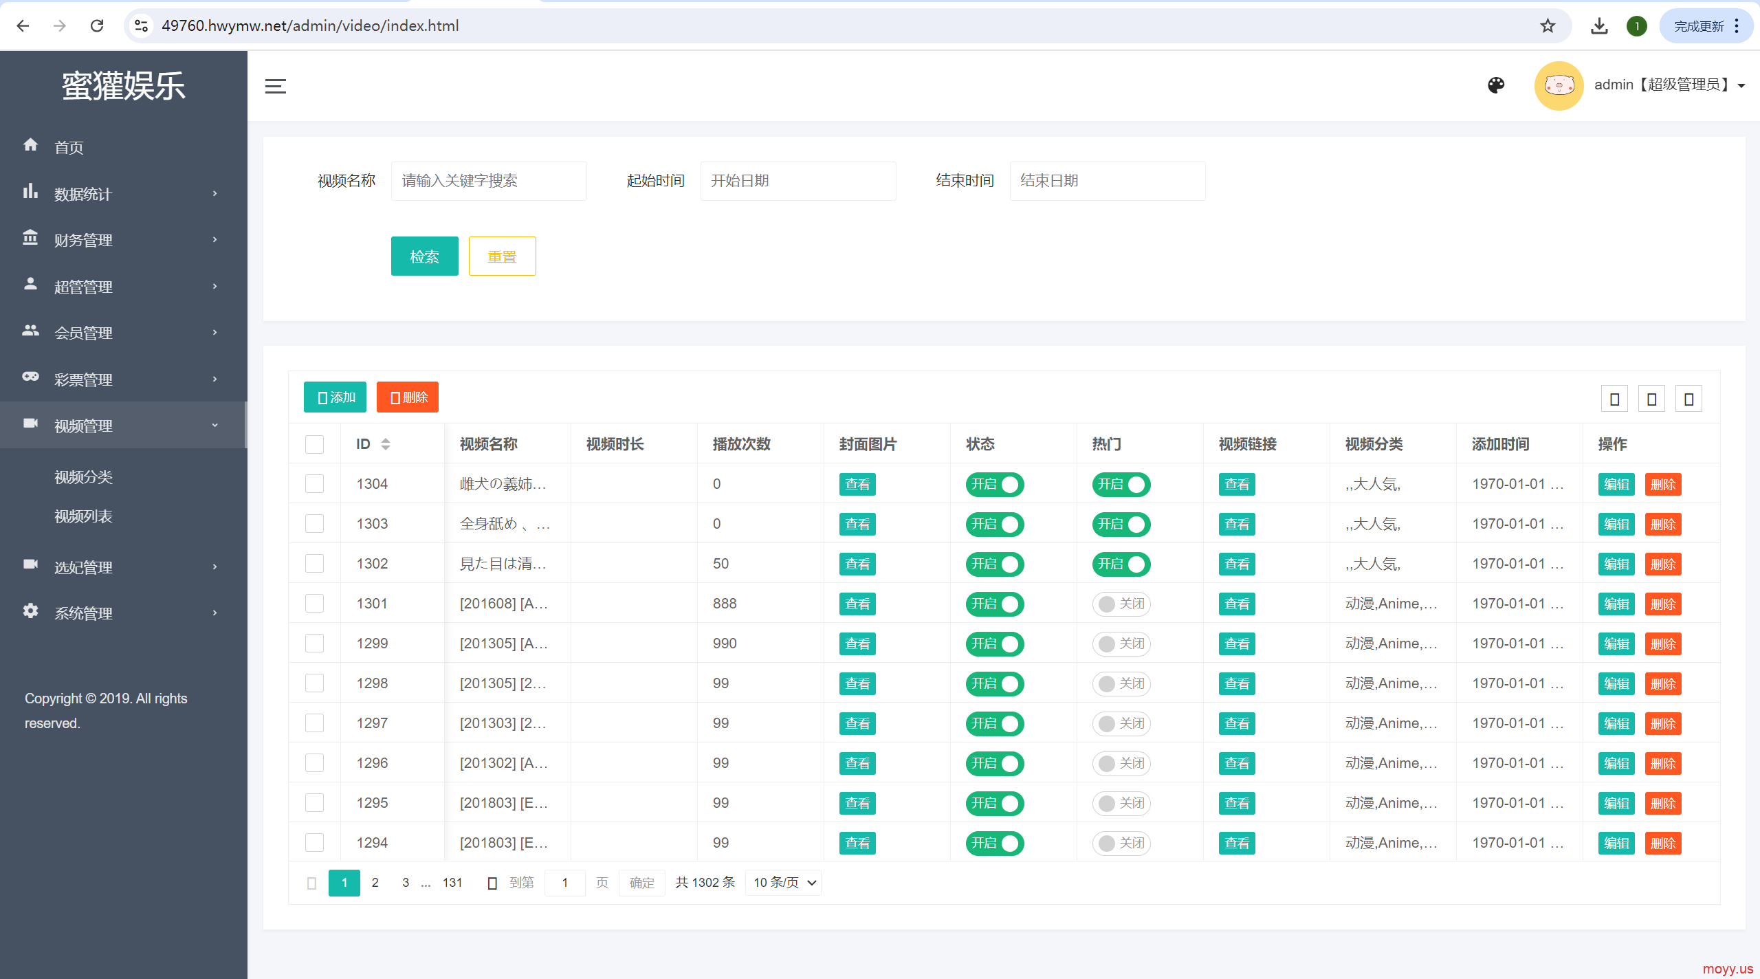Viewport: 1760px width, 979px height.
Task: Expand 数据统计 menu chevron
Action: 215,194
